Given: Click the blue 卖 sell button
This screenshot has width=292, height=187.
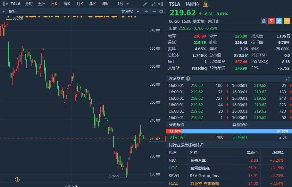Looking at the screenshot, I should click(279, 21).
